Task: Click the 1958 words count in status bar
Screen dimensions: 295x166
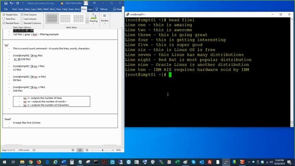Action: (24, 150)
